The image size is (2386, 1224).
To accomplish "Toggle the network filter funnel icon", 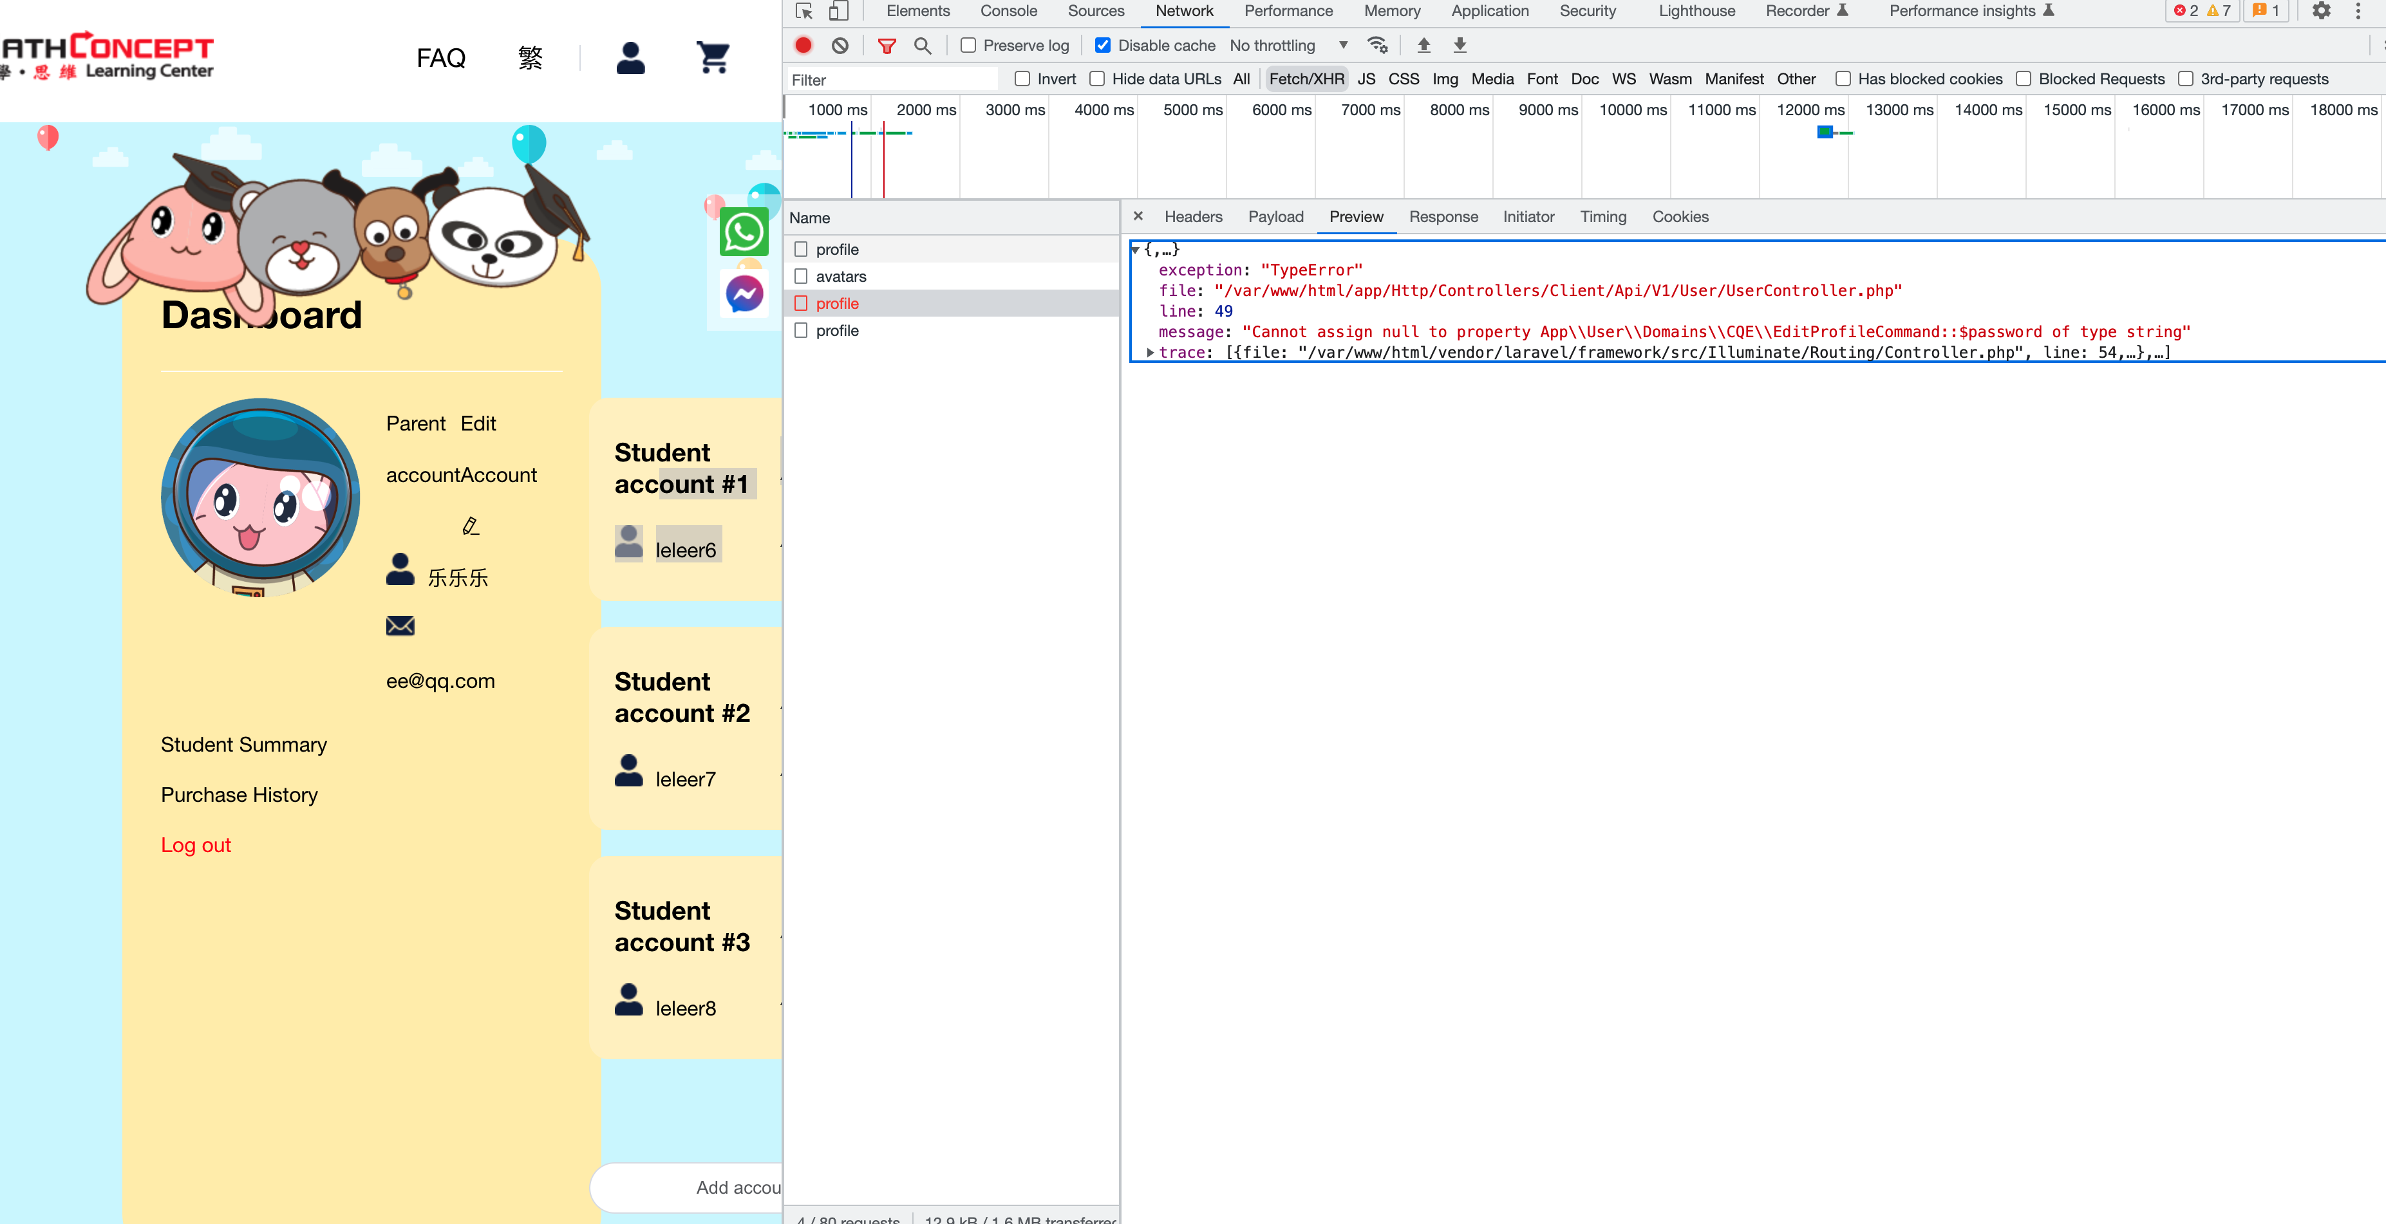I will (x=887, y=45).
